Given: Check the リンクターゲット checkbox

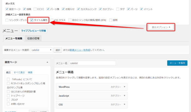Looking at the screenshot, I should [x=7, y=20].
